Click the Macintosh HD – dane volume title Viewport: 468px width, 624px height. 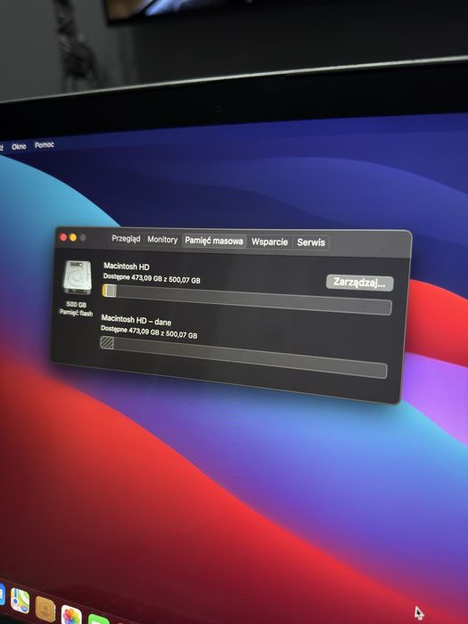coord(136,320)
